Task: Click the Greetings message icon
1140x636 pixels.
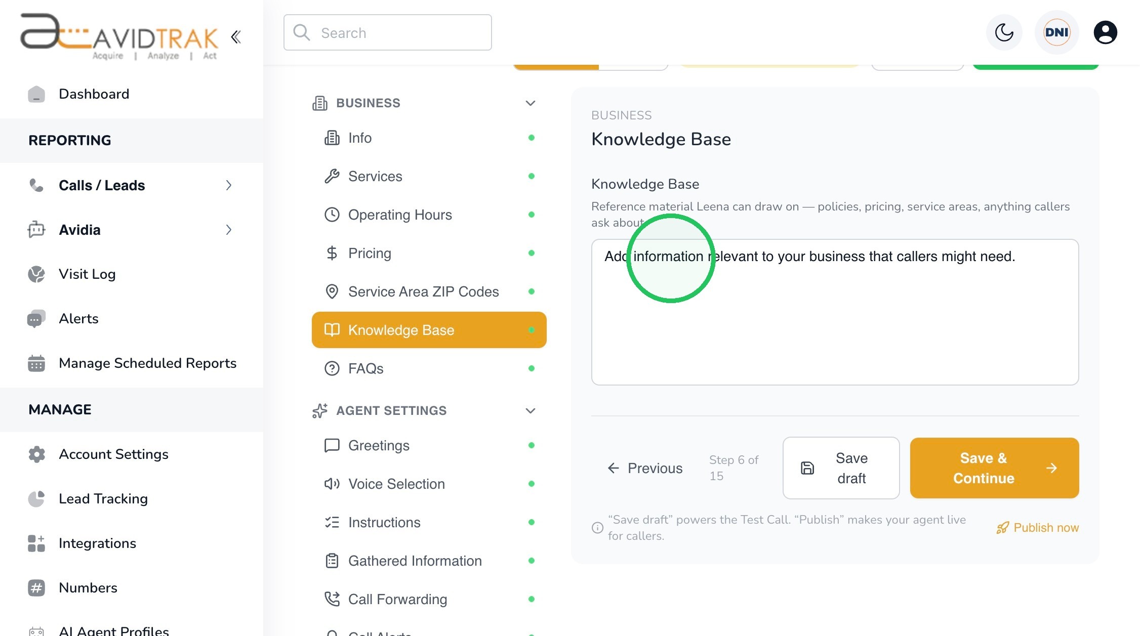Action: (x=332, y=445)
